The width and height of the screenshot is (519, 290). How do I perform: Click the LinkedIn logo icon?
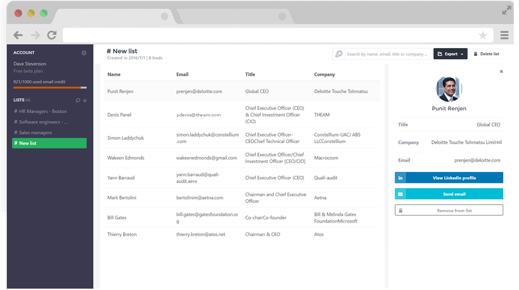400,178
